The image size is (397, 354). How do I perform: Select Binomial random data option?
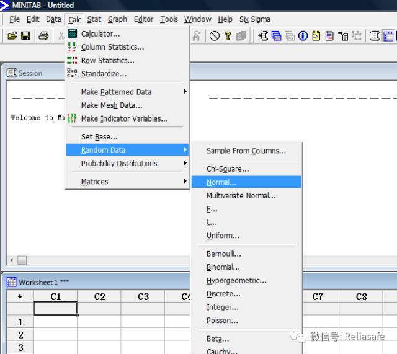coord(246,267)
